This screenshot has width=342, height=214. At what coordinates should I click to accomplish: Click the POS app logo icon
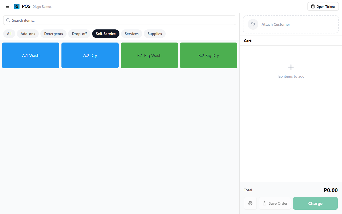point(17,6)
